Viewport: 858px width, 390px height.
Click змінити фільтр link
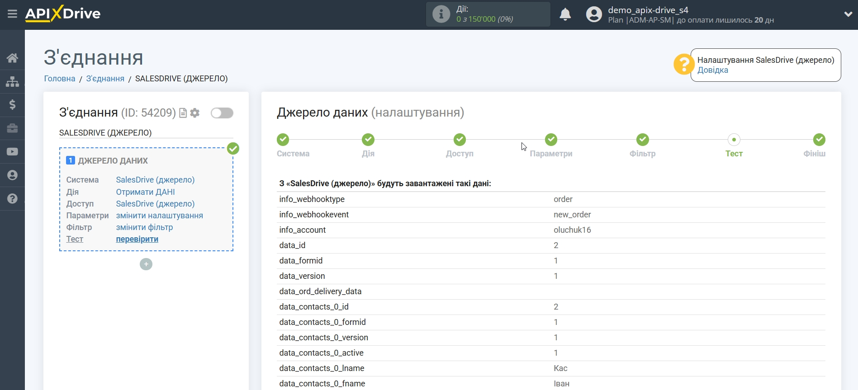click(144, 227)
